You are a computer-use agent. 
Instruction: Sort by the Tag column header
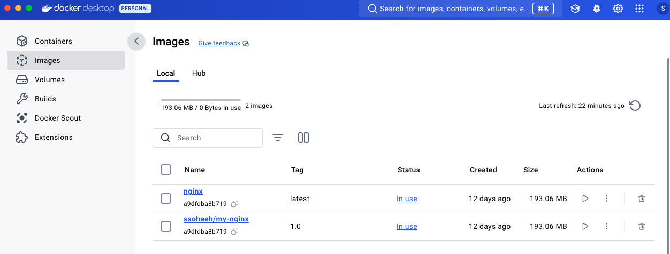point(297,170)
